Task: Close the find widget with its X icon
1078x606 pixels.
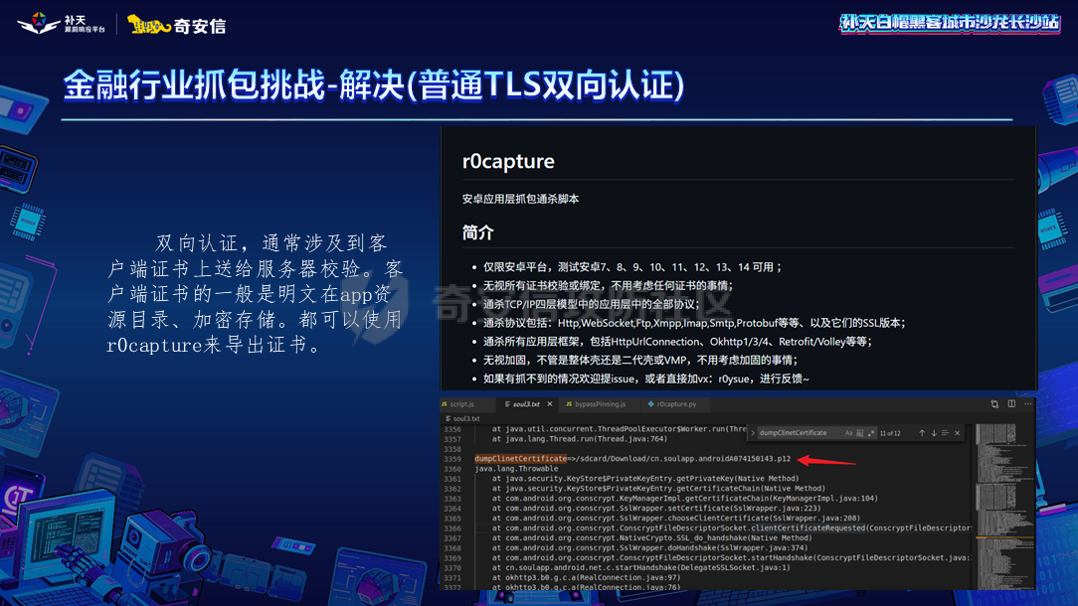Action: tap(958, 433)
